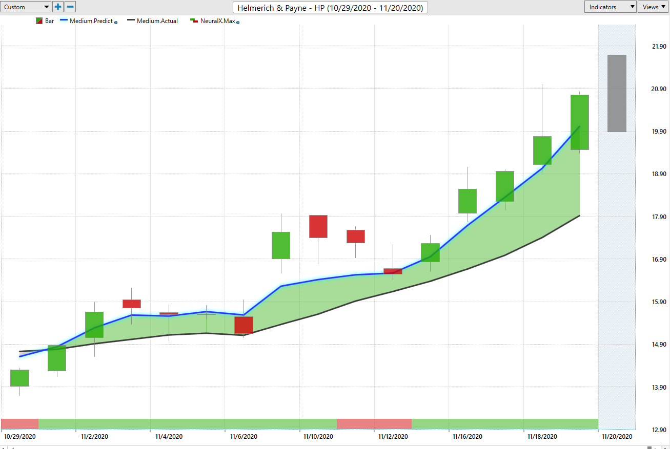The width and height of the screenshot is (670, 449).
Task: Click the 11/2/2020 date label
Action: (95, 437)
